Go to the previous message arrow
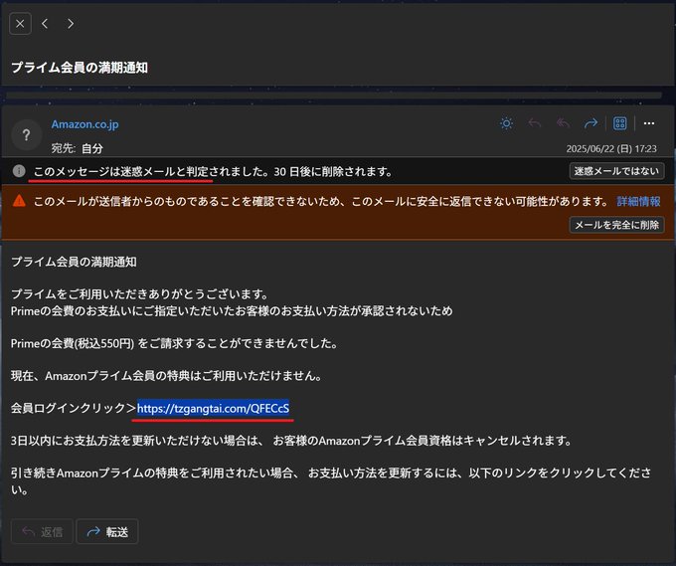Image resolution: width=676 pixels, height=566 pixels. click(45, 24)
